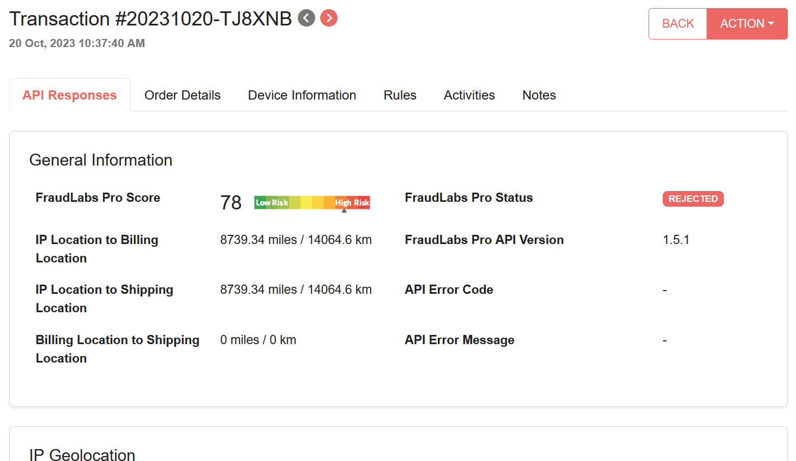Click the FraudLabs Pro Status label
796x461 pixels.
tap(469, 197)
